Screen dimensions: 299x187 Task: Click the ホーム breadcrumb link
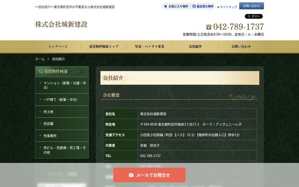click(40, 59)
